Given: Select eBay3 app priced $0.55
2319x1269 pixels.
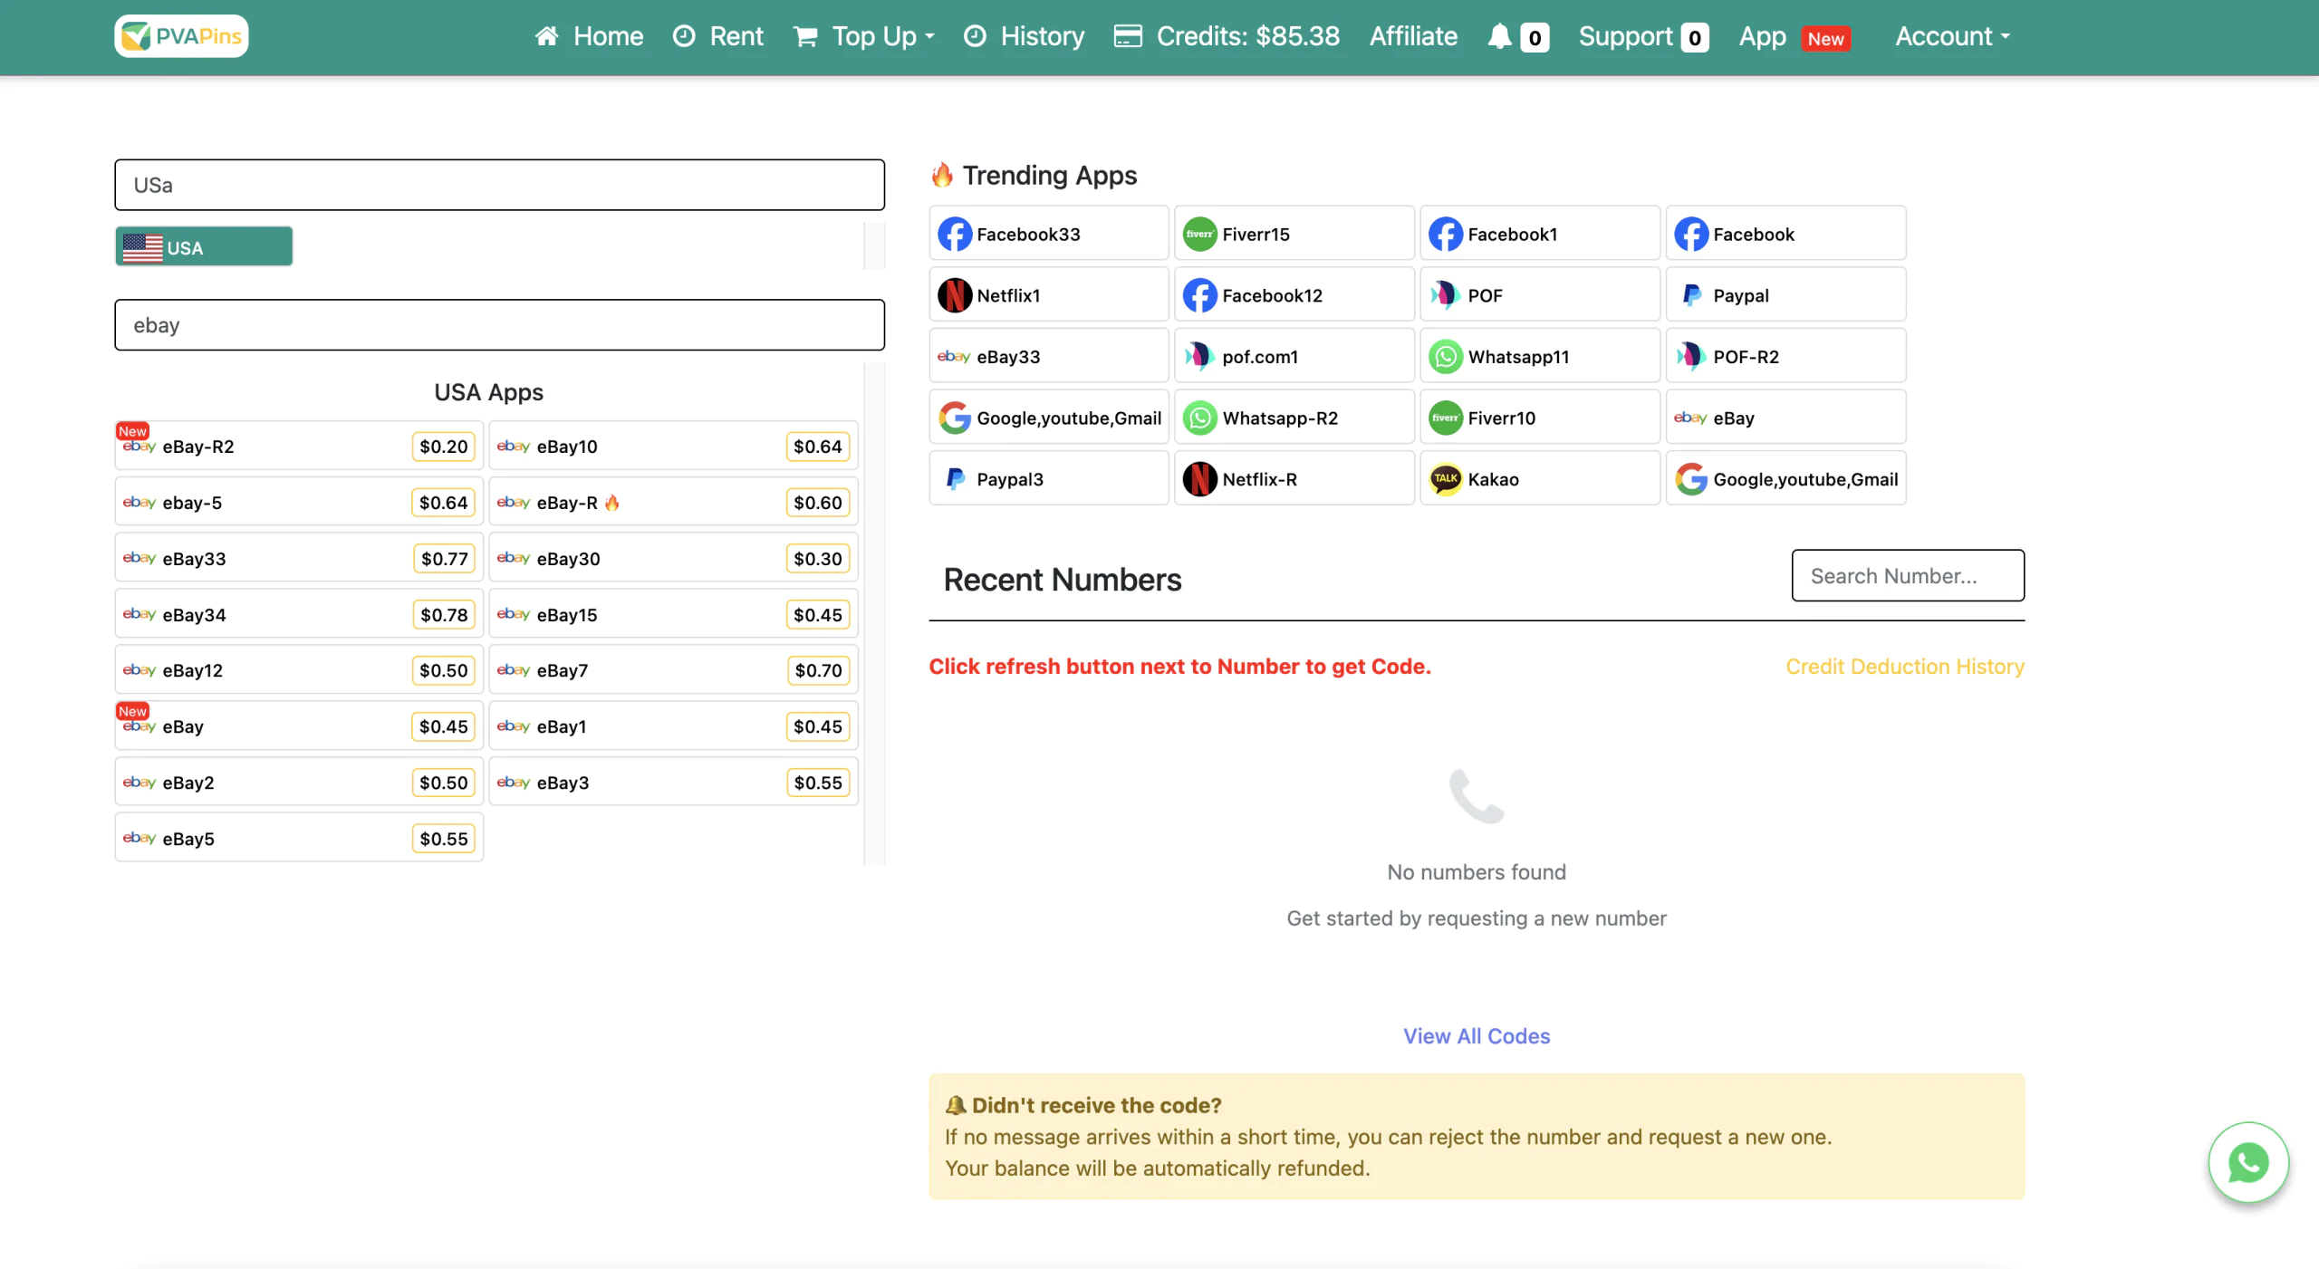Looking at the screenshot, I should 673,783.
